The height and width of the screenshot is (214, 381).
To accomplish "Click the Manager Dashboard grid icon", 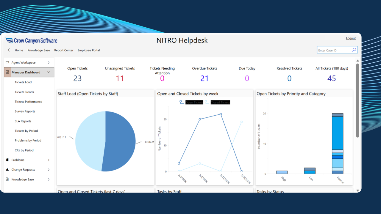I will coord(7,72).
